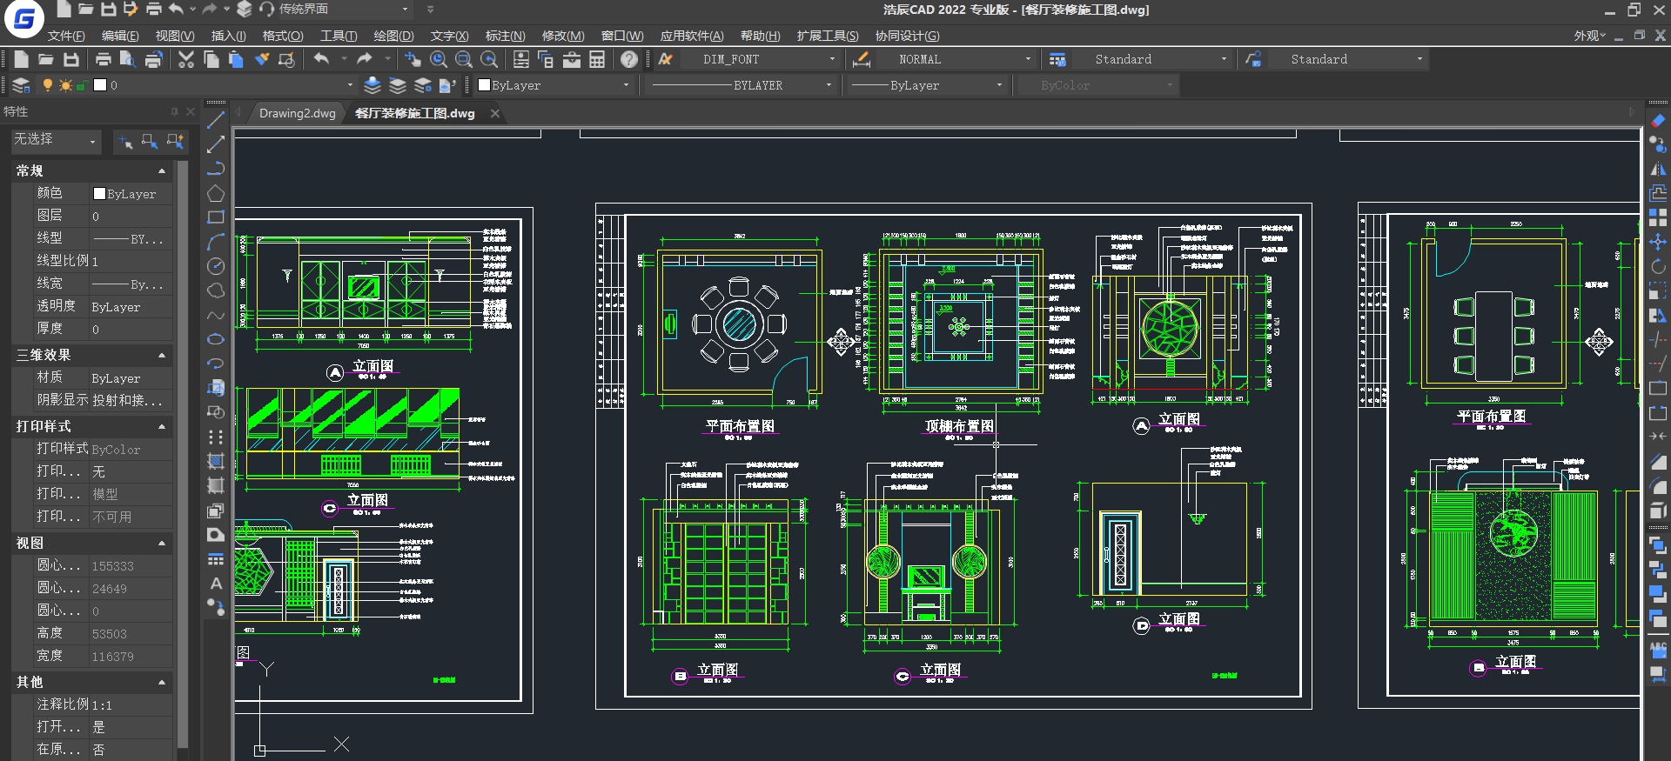Click the Match Properties brush icon
The width and height of the screenshot is (1671, 761).
(261, 59)
